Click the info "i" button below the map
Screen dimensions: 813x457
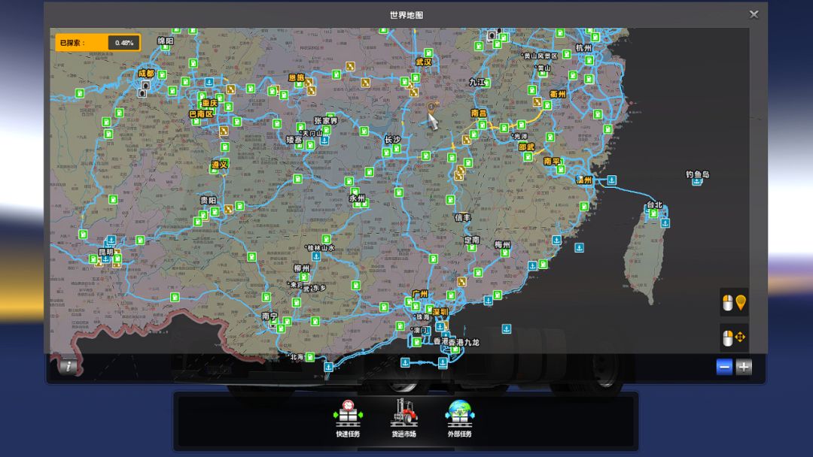[x=68, y=367]
